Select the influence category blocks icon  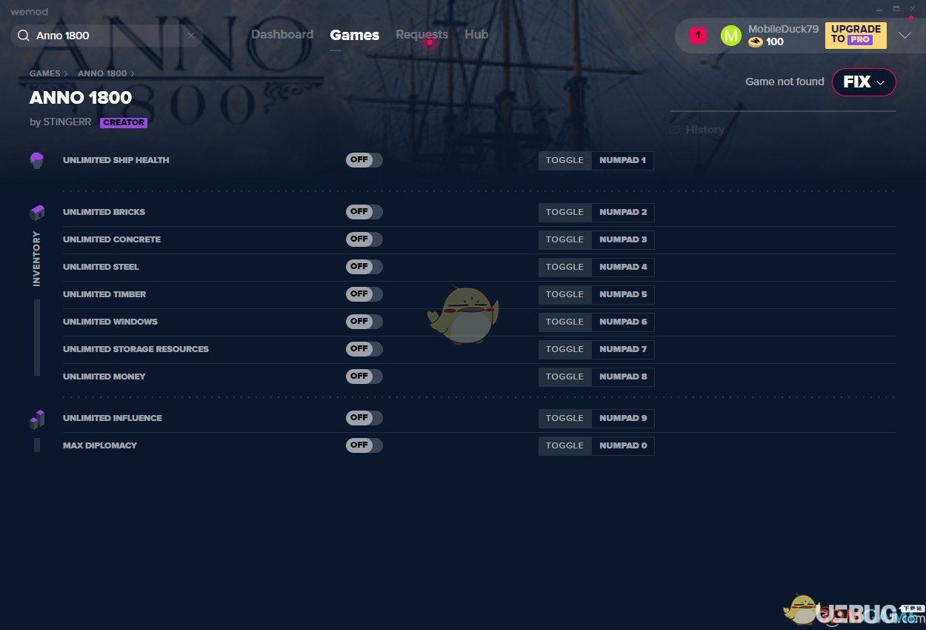[x=37, y=419]
